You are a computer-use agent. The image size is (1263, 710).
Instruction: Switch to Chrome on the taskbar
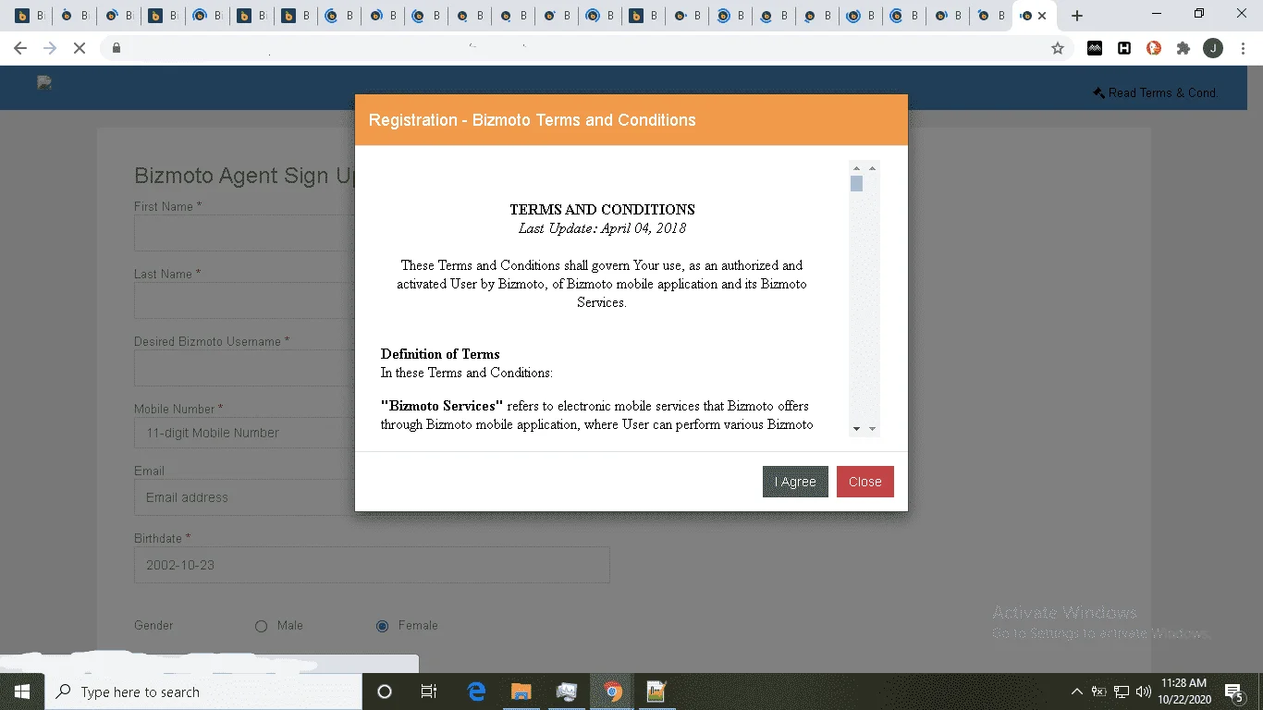pos(611,692)
